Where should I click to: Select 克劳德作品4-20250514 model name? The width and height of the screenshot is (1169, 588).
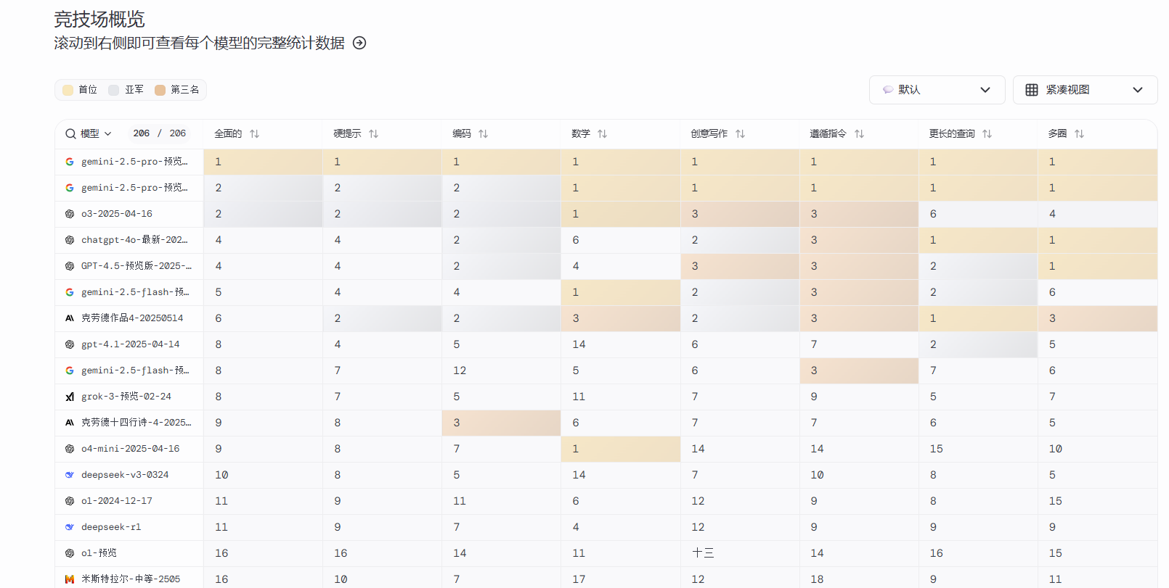pyautogui.click(x=132, y=318)
